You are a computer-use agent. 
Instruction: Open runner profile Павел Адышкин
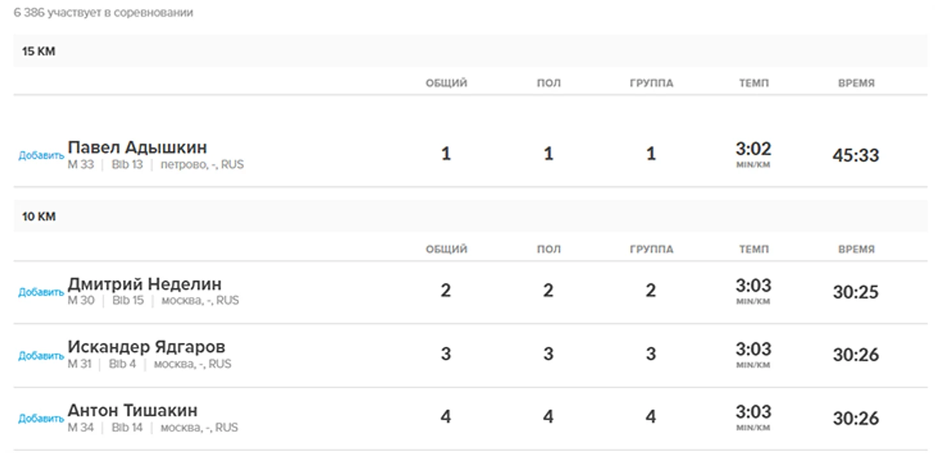tap(137, 147)
